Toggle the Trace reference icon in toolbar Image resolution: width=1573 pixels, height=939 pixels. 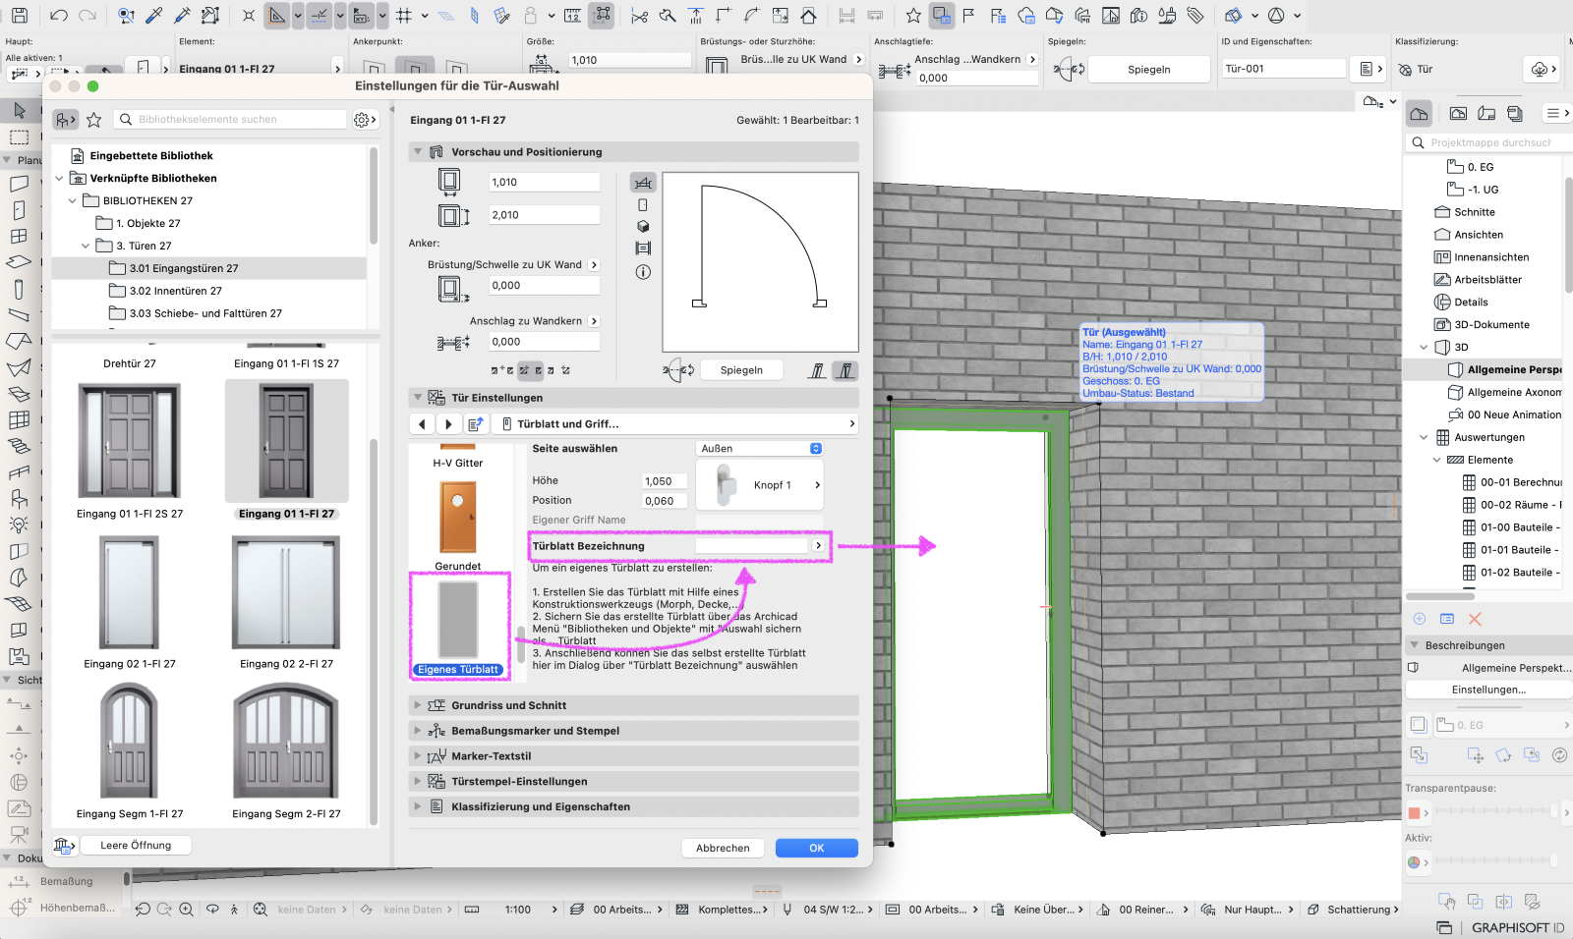(941, 16)
